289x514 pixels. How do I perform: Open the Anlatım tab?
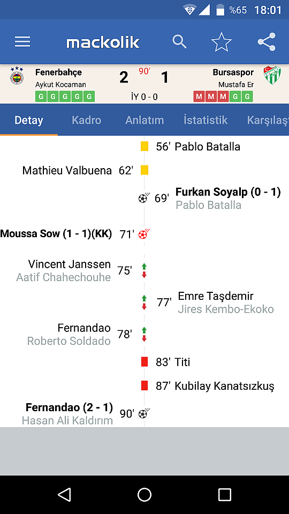tap(144, 120)
